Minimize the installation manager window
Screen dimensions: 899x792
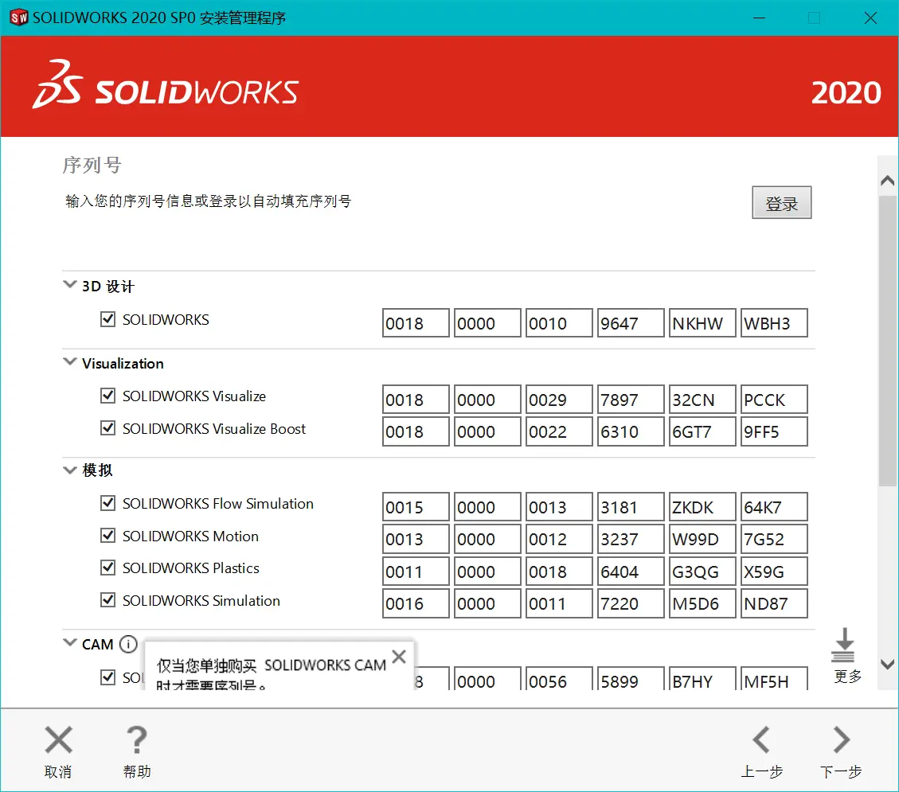[x=759, y=18]
